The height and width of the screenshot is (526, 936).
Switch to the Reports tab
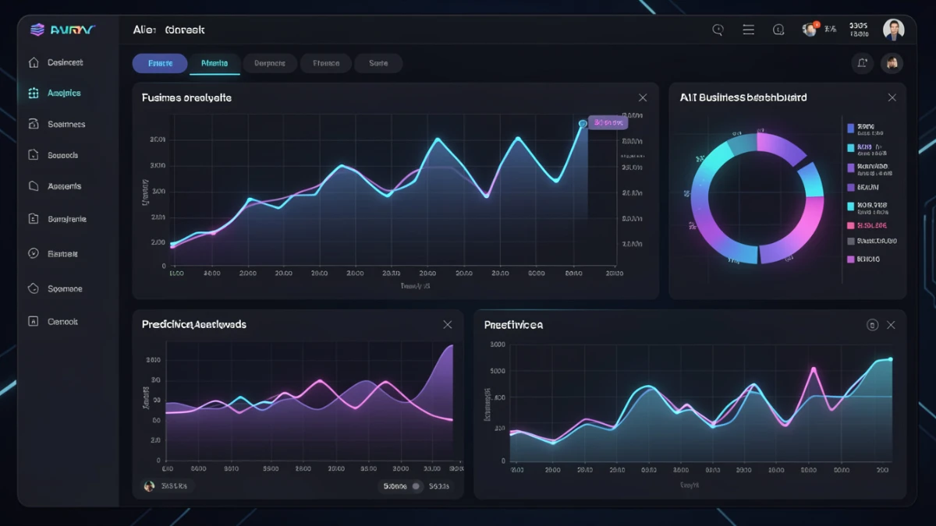click(x=270, y=63)
